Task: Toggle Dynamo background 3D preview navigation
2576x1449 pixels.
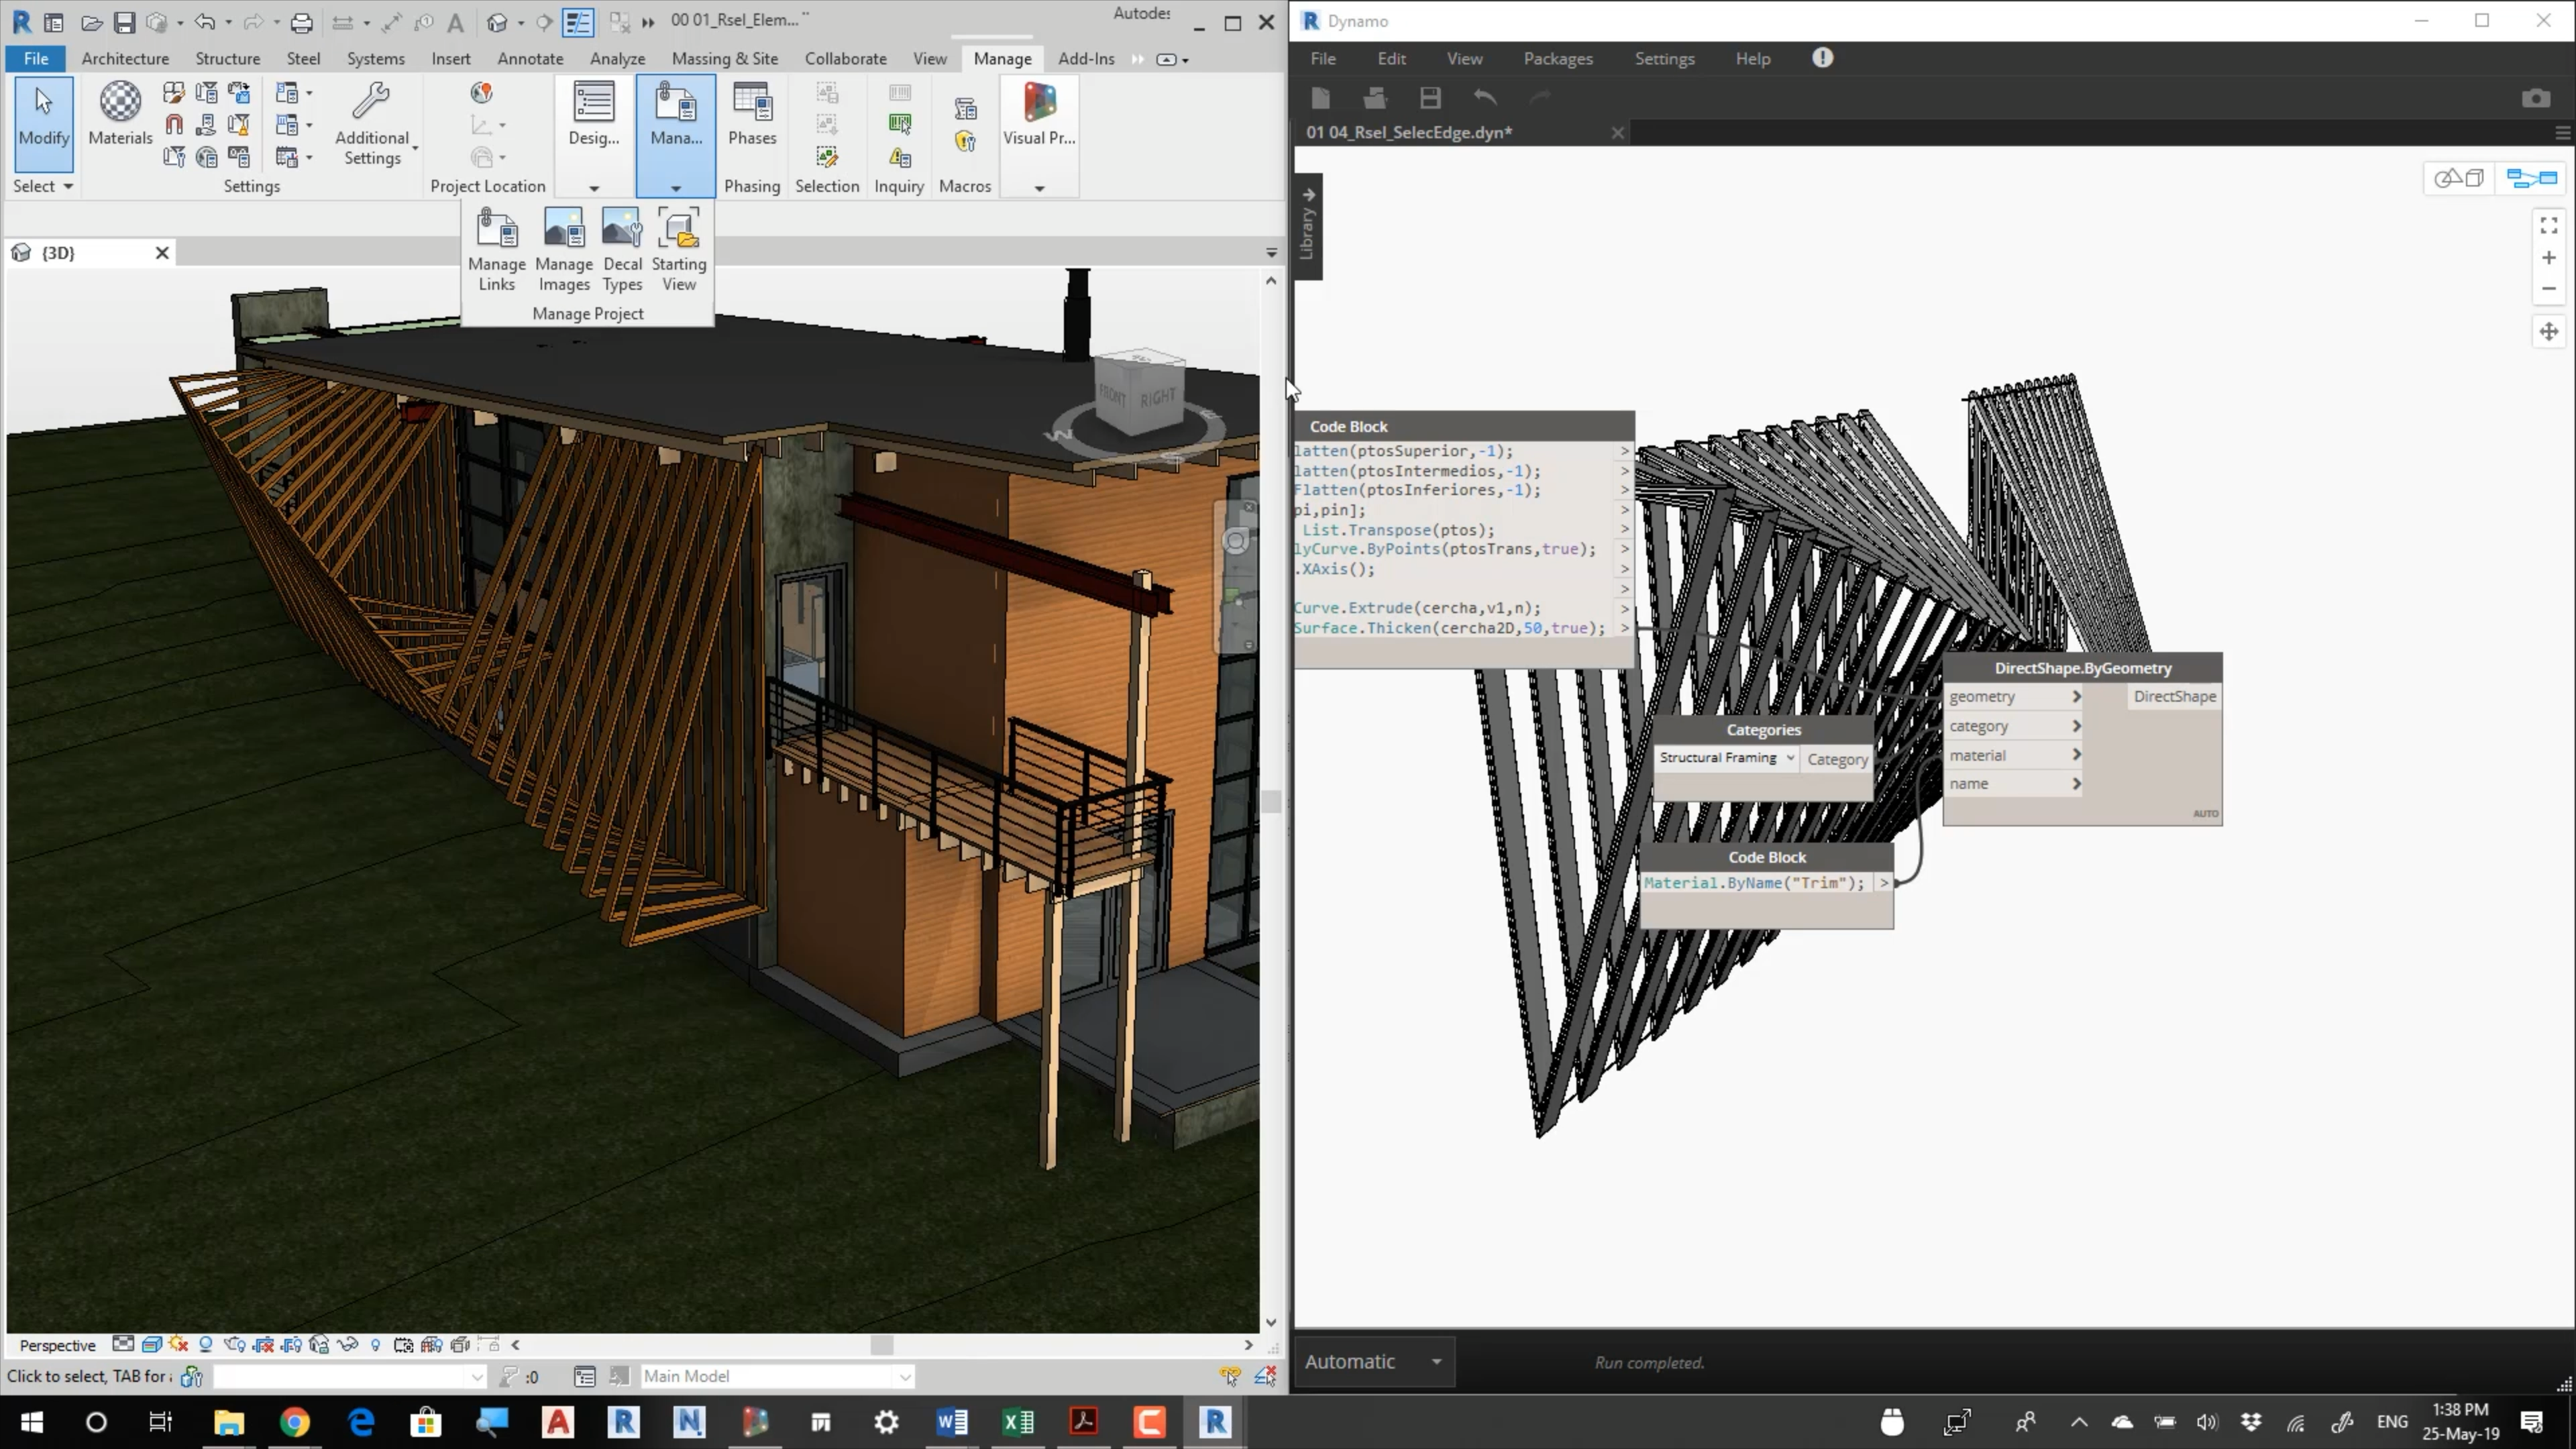Action: point(2459,179)
